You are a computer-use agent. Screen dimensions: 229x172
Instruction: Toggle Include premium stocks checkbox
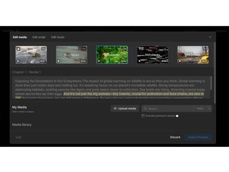tap(143, 116)
